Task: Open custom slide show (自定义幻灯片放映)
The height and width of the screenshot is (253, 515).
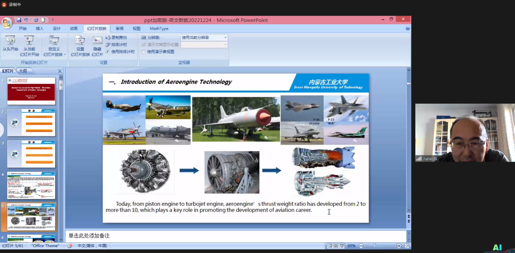Action: pyautogui.click(x=54, y=46)
